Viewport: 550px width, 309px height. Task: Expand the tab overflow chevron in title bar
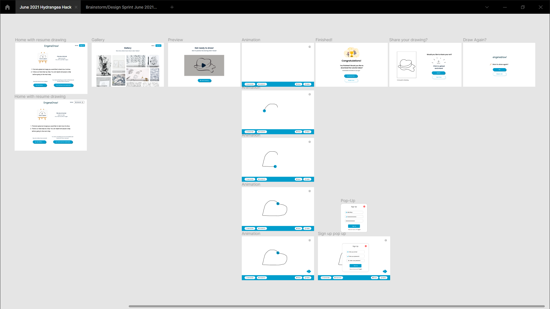[x=487, y=7]
